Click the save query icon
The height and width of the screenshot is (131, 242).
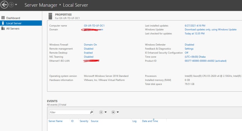click(x=113, y=112)
